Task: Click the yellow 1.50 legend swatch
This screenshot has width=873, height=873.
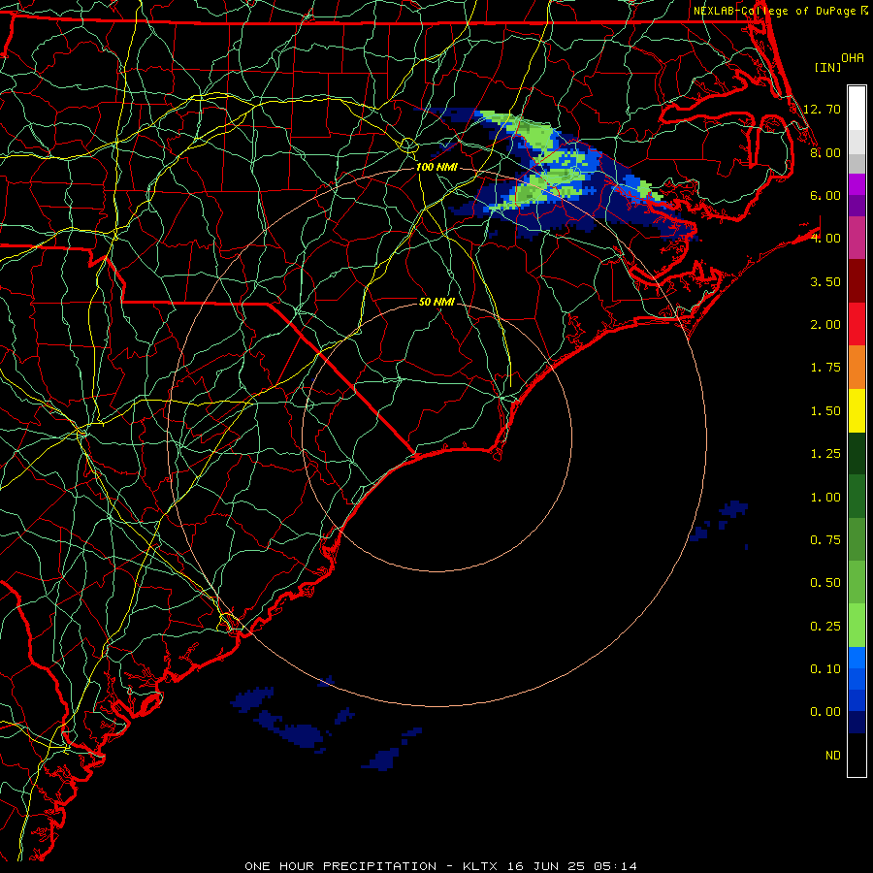Action: [x=857, y=410]
